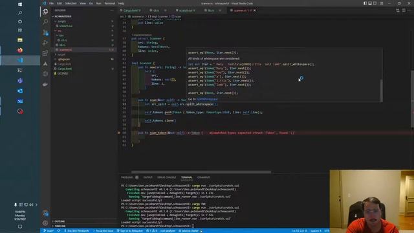Open Firefox from the taskbar
Image resolution: width=414 pixels, height=233 pixels.
coord(20,50)
